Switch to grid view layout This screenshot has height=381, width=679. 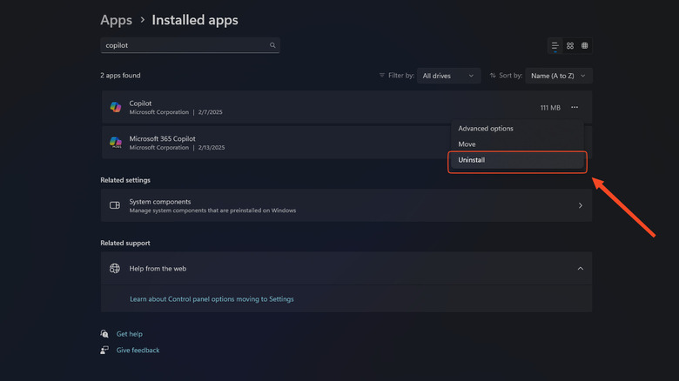pos(570,45)
